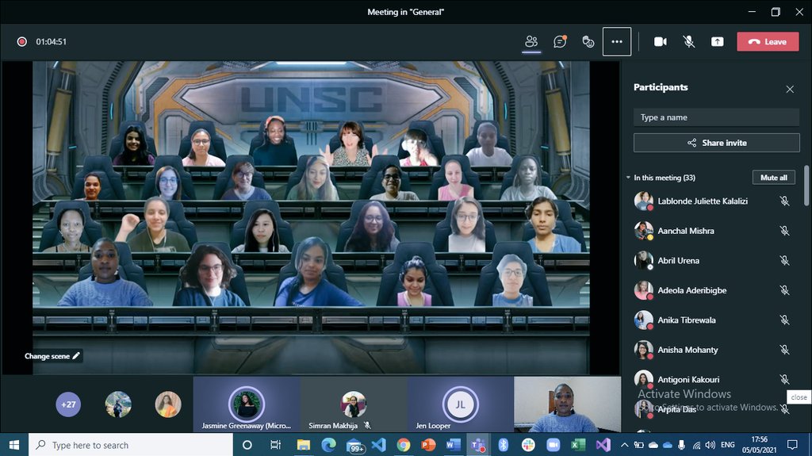This screenshot has height=456, width=812.
Task: Click the Microsoft Teams taskbar icon
Action: [x=478, y=445]
